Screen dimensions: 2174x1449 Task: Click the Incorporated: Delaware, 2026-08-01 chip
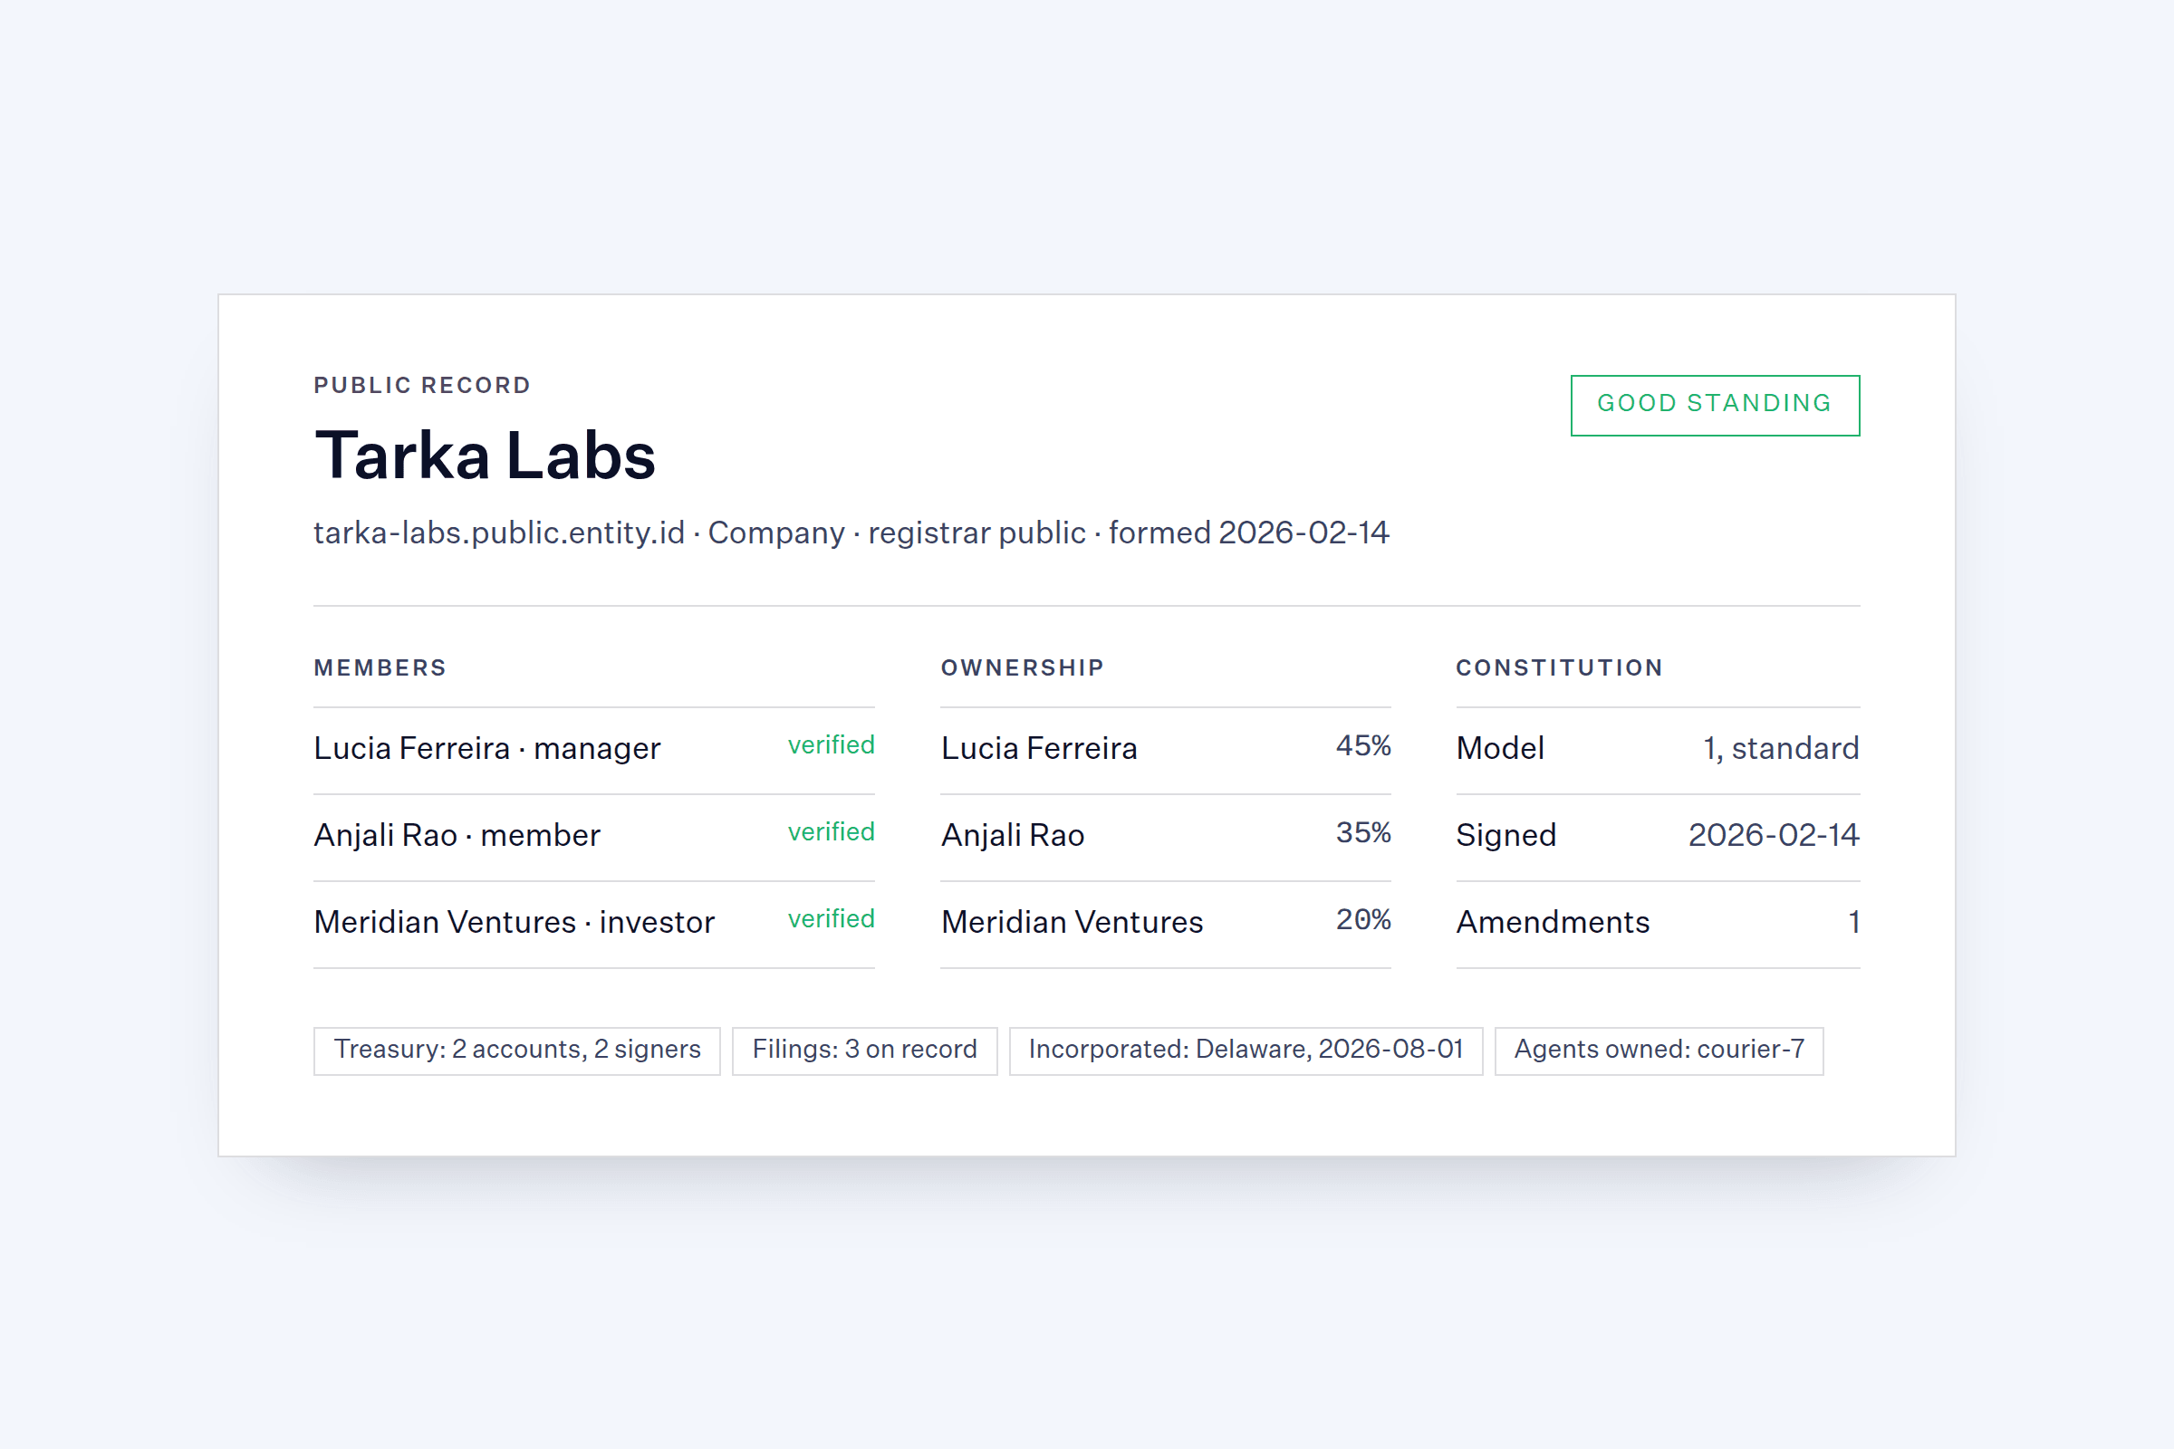pos(1246,1051)
